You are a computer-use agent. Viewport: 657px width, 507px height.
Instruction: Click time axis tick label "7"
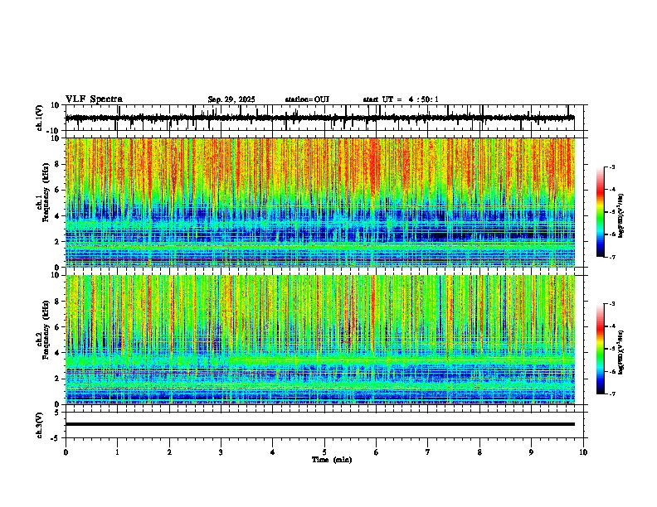tap(428, 452)
